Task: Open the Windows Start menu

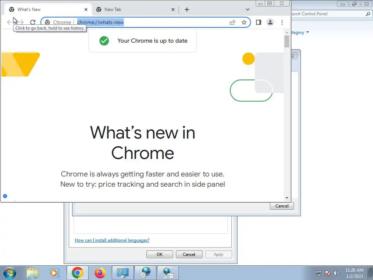Action: pyautogui.click(x=10, y=273)
